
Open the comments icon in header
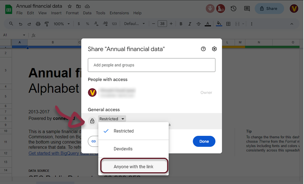247,8
